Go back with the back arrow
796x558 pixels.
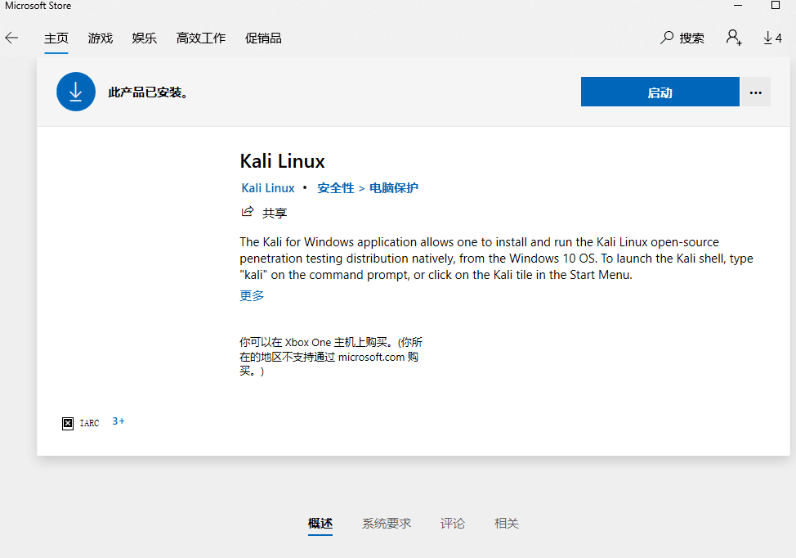11,38
